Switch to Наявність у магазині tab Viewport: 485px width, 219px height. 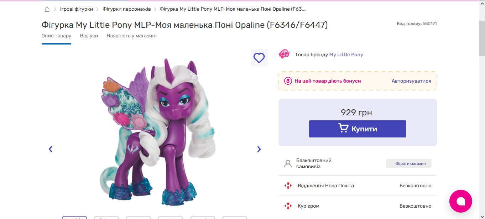tap(131, 36)
